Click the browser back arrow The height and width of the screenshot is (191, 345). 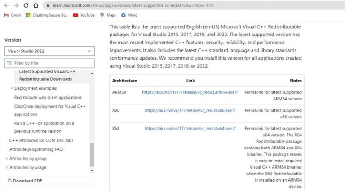(6, 5)
